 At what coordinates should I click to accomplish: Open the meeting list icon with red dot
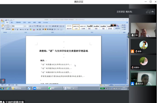coord(3,81)
